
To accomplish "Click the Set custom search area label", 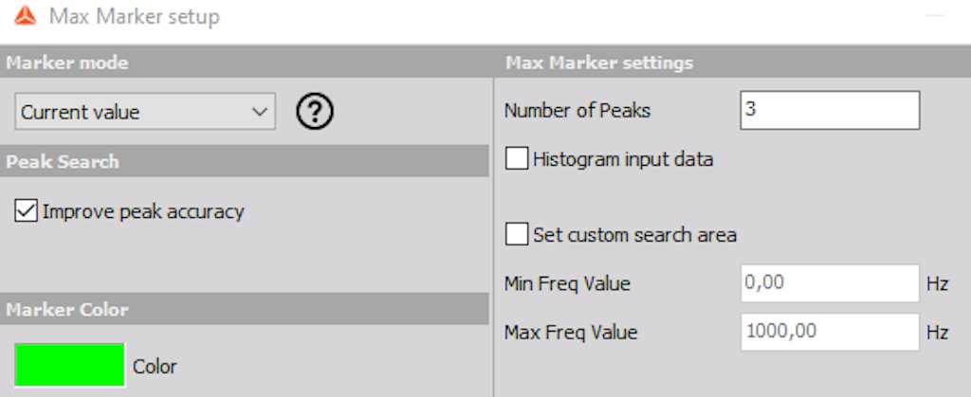I will click(634, 235).
